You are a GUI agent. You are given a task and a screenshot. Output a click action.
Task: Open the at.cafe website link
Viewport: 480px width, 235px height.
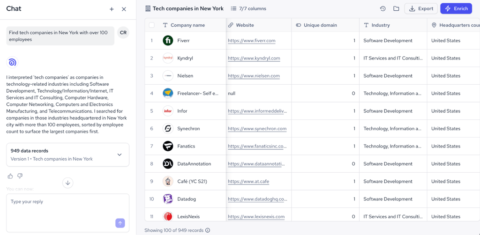[x=248, y=182]
